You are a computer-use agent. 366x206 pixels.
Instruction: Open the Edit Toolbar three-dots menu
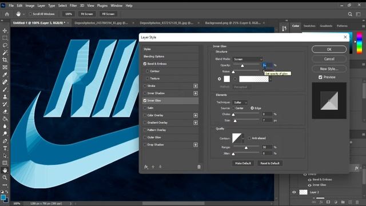(5, 185)
